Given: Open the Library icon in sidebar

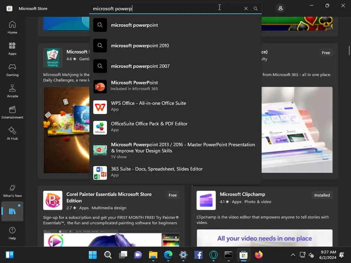Looking at the screenshot, I should coord(12,211).
